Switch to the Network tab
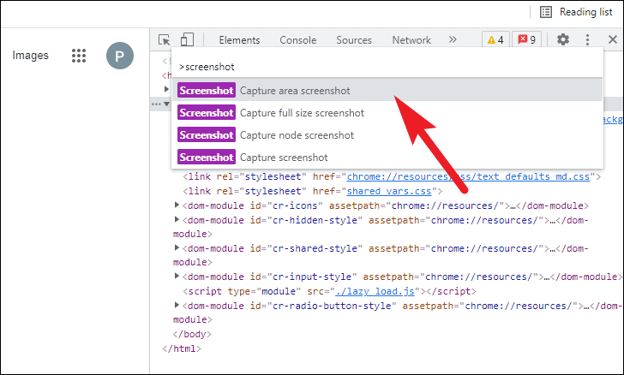The image size is (624, 375). tap(411, 40)
